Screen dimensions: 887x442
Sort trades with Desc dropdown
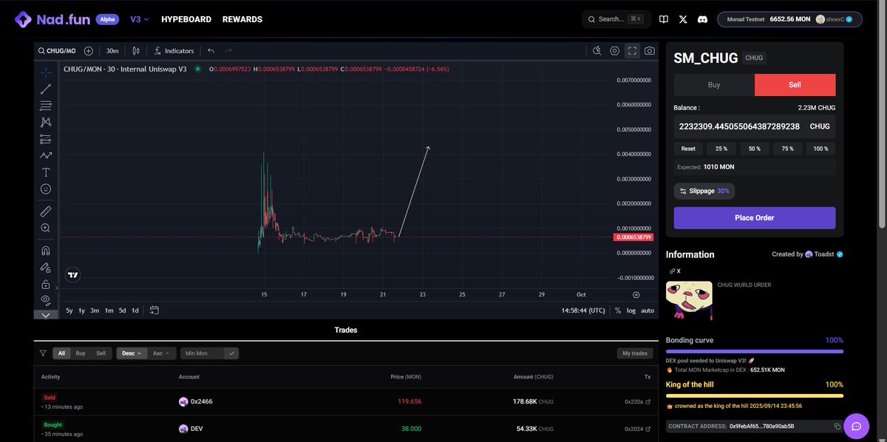coord(132,353)
